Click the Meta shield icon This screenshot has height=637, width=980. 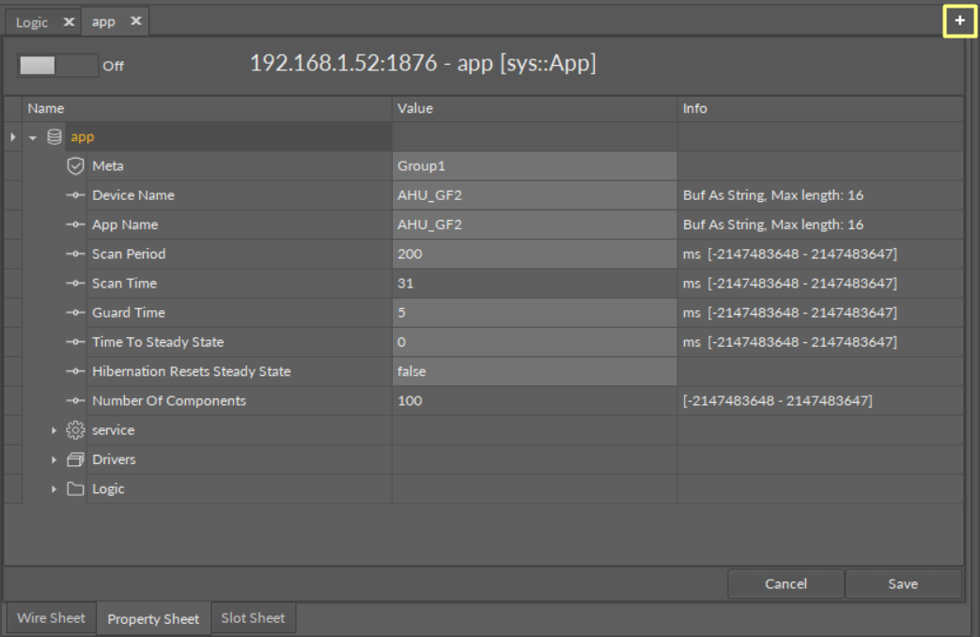click(76, 166)
